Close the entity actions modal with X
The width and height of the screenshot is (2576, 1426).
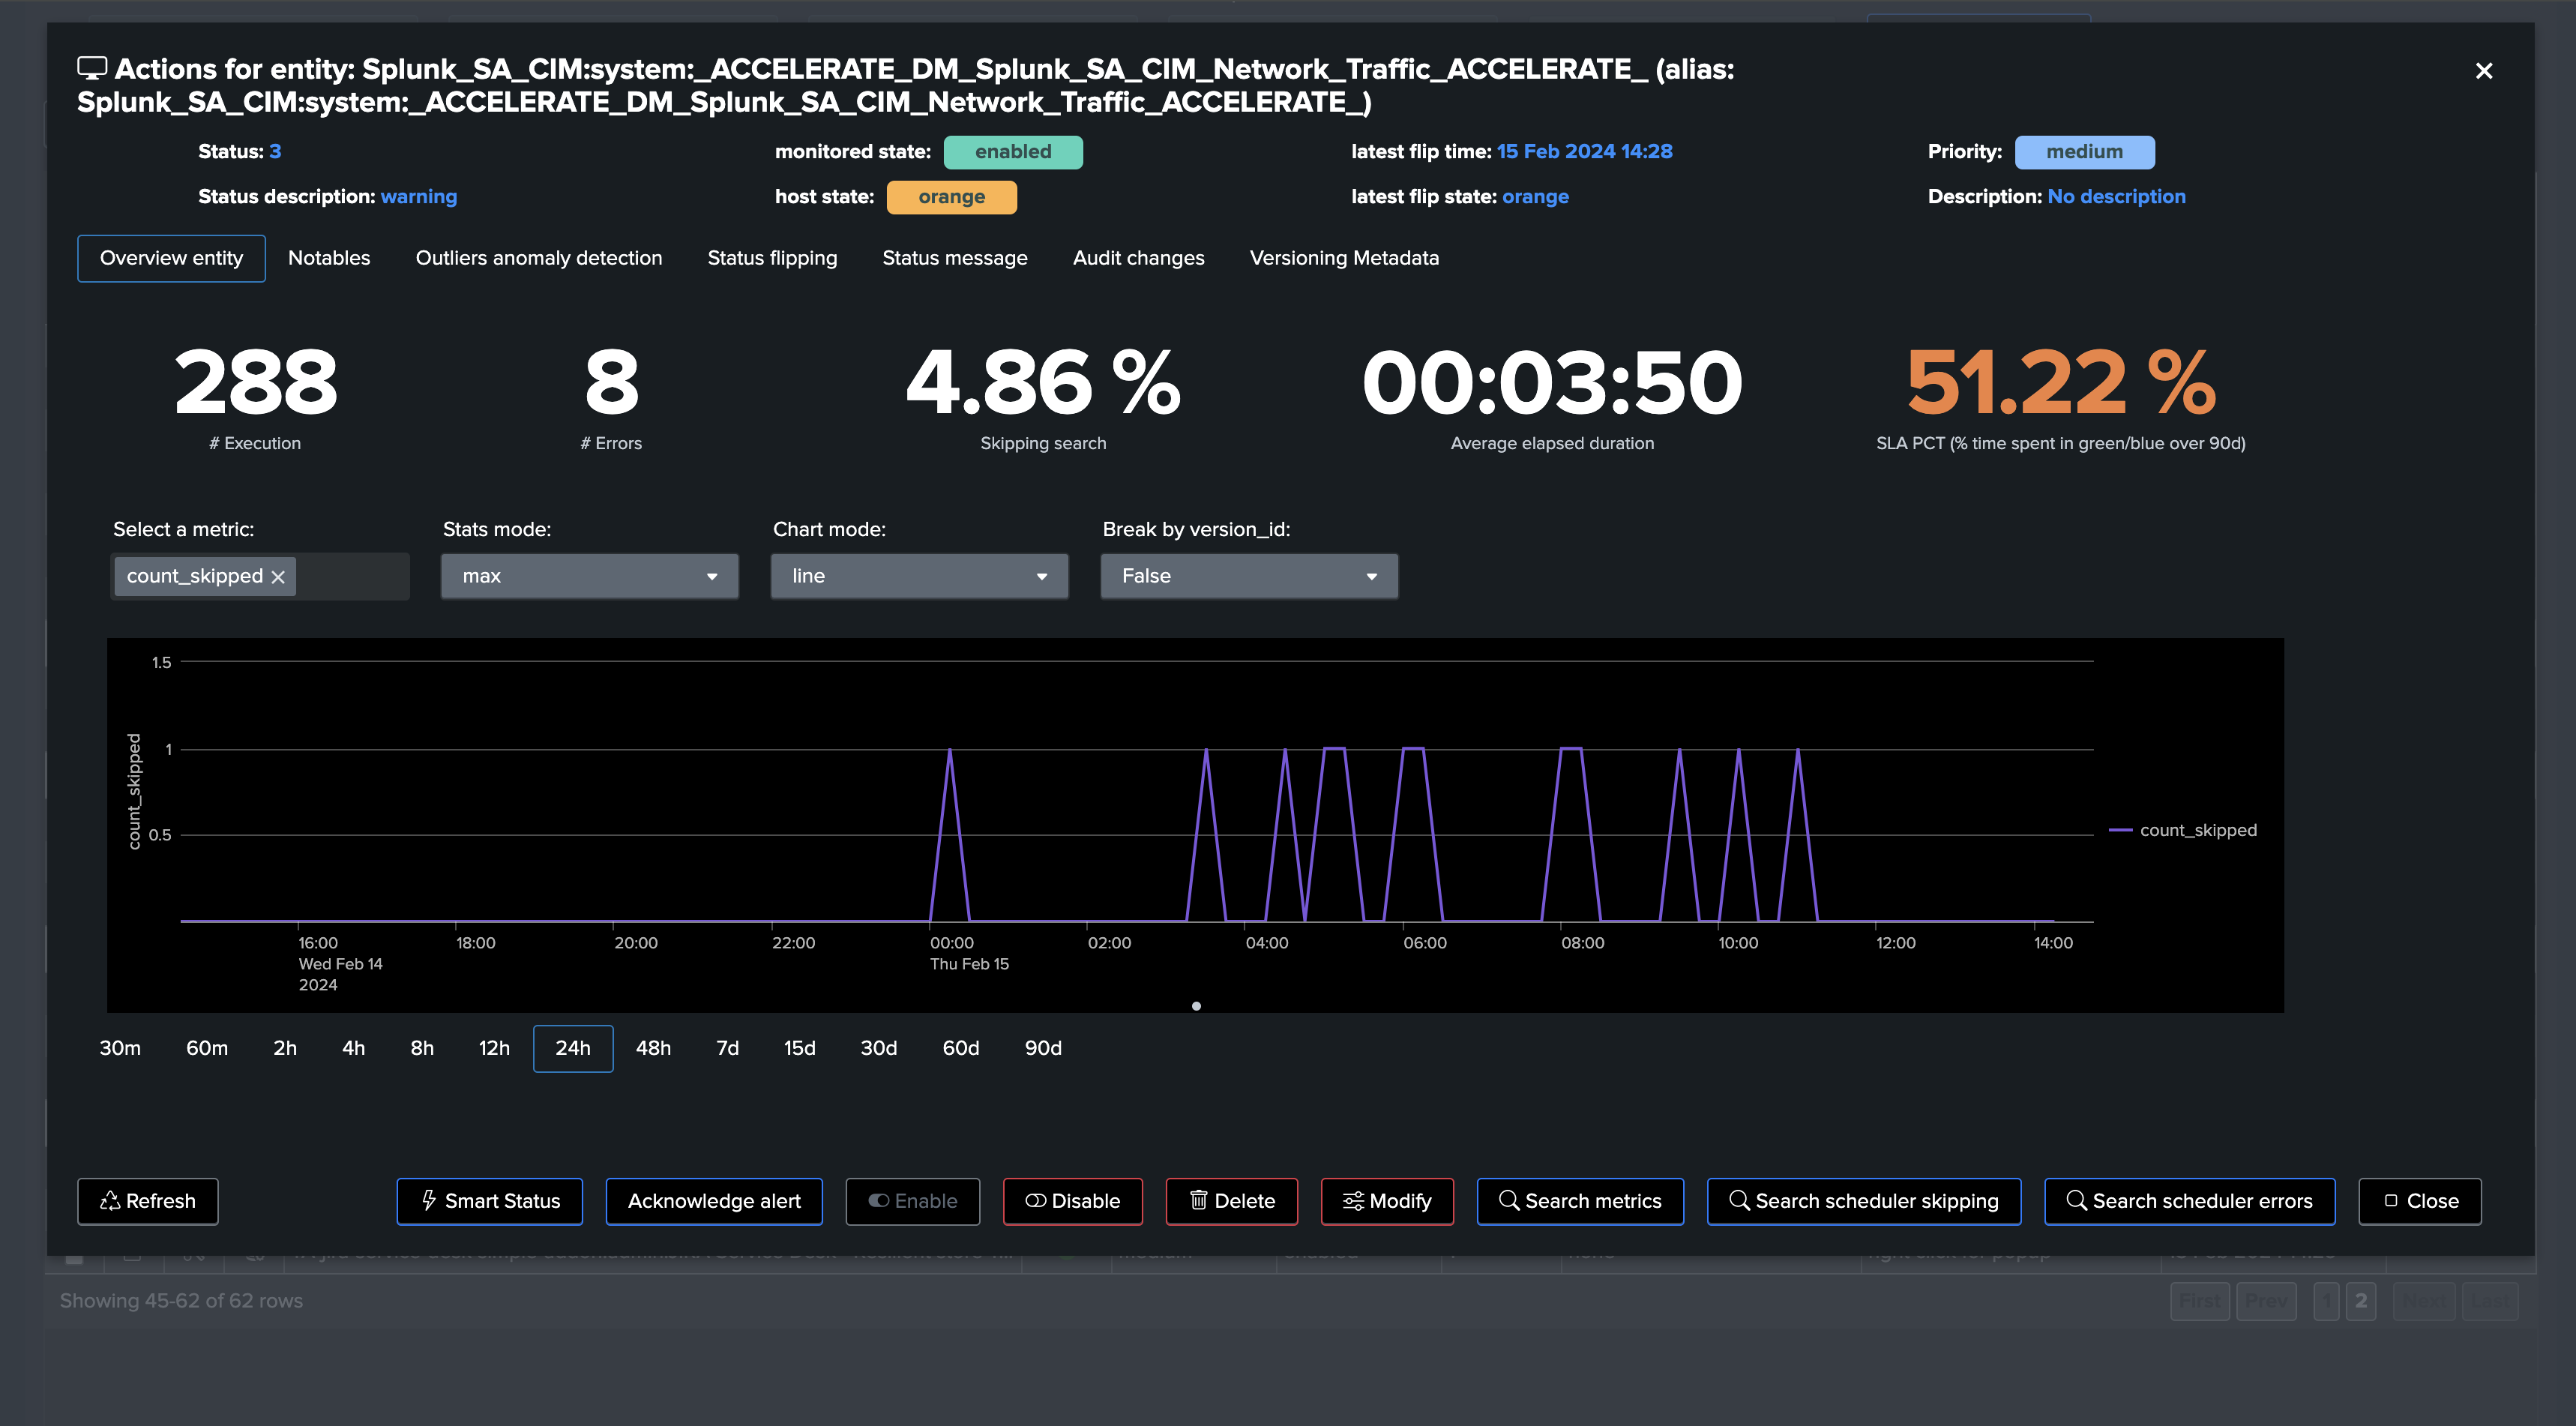pyautogui.click(x=2483, y=71)
